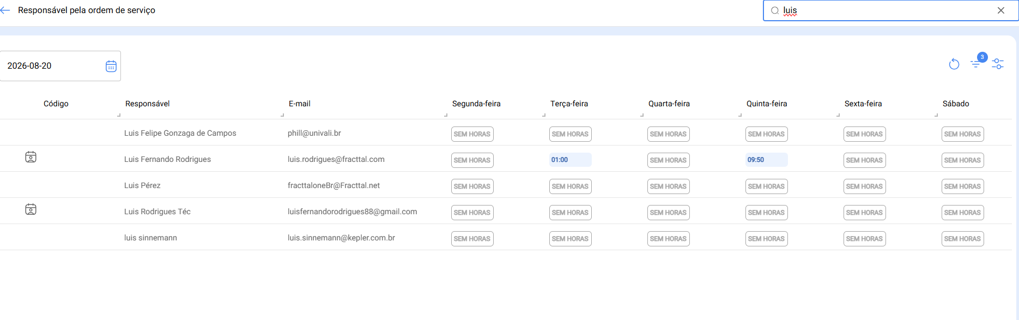Click SEM HORAS Sábado for Luis Felipe Gonzaga

(x=963, y=134)
